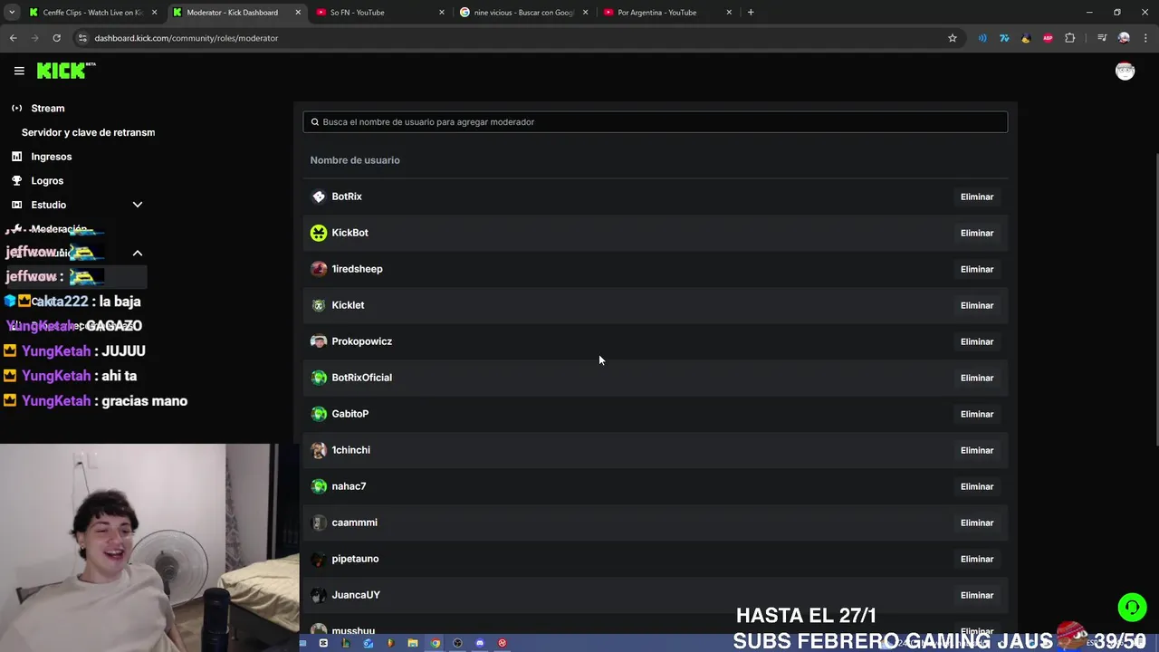
Task: Click the username caammmi
Action: pyautogui.click(x=355, y=523)
